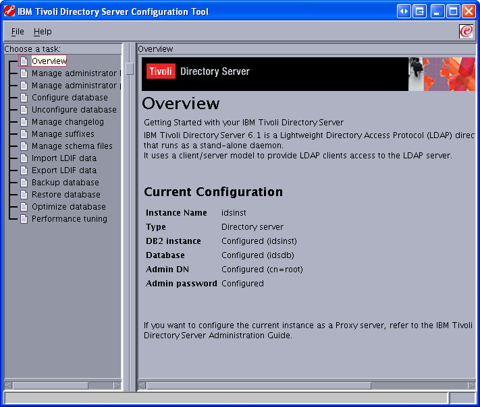This screenshot has width=480, height=407.
Task: Click the Choose a task label
Action: click(x=32, y=49)
